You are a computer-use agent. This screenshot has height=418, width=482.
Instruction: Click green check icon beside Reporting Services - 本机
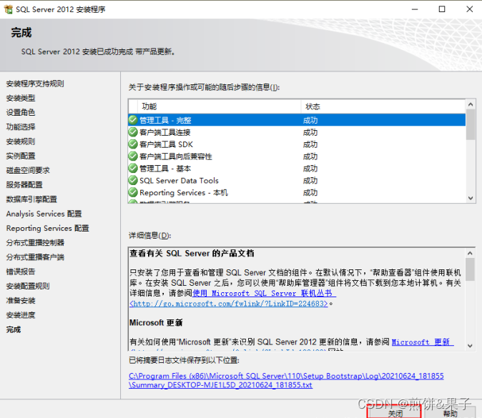tap(133, 192)
